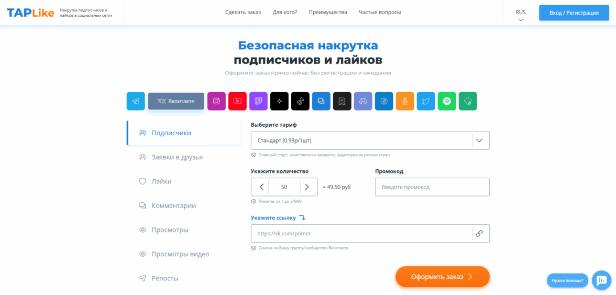The height and width of the screenshot is (295, 616).
Task: Choose the Facebook network icon
Action: pos(384,101)
